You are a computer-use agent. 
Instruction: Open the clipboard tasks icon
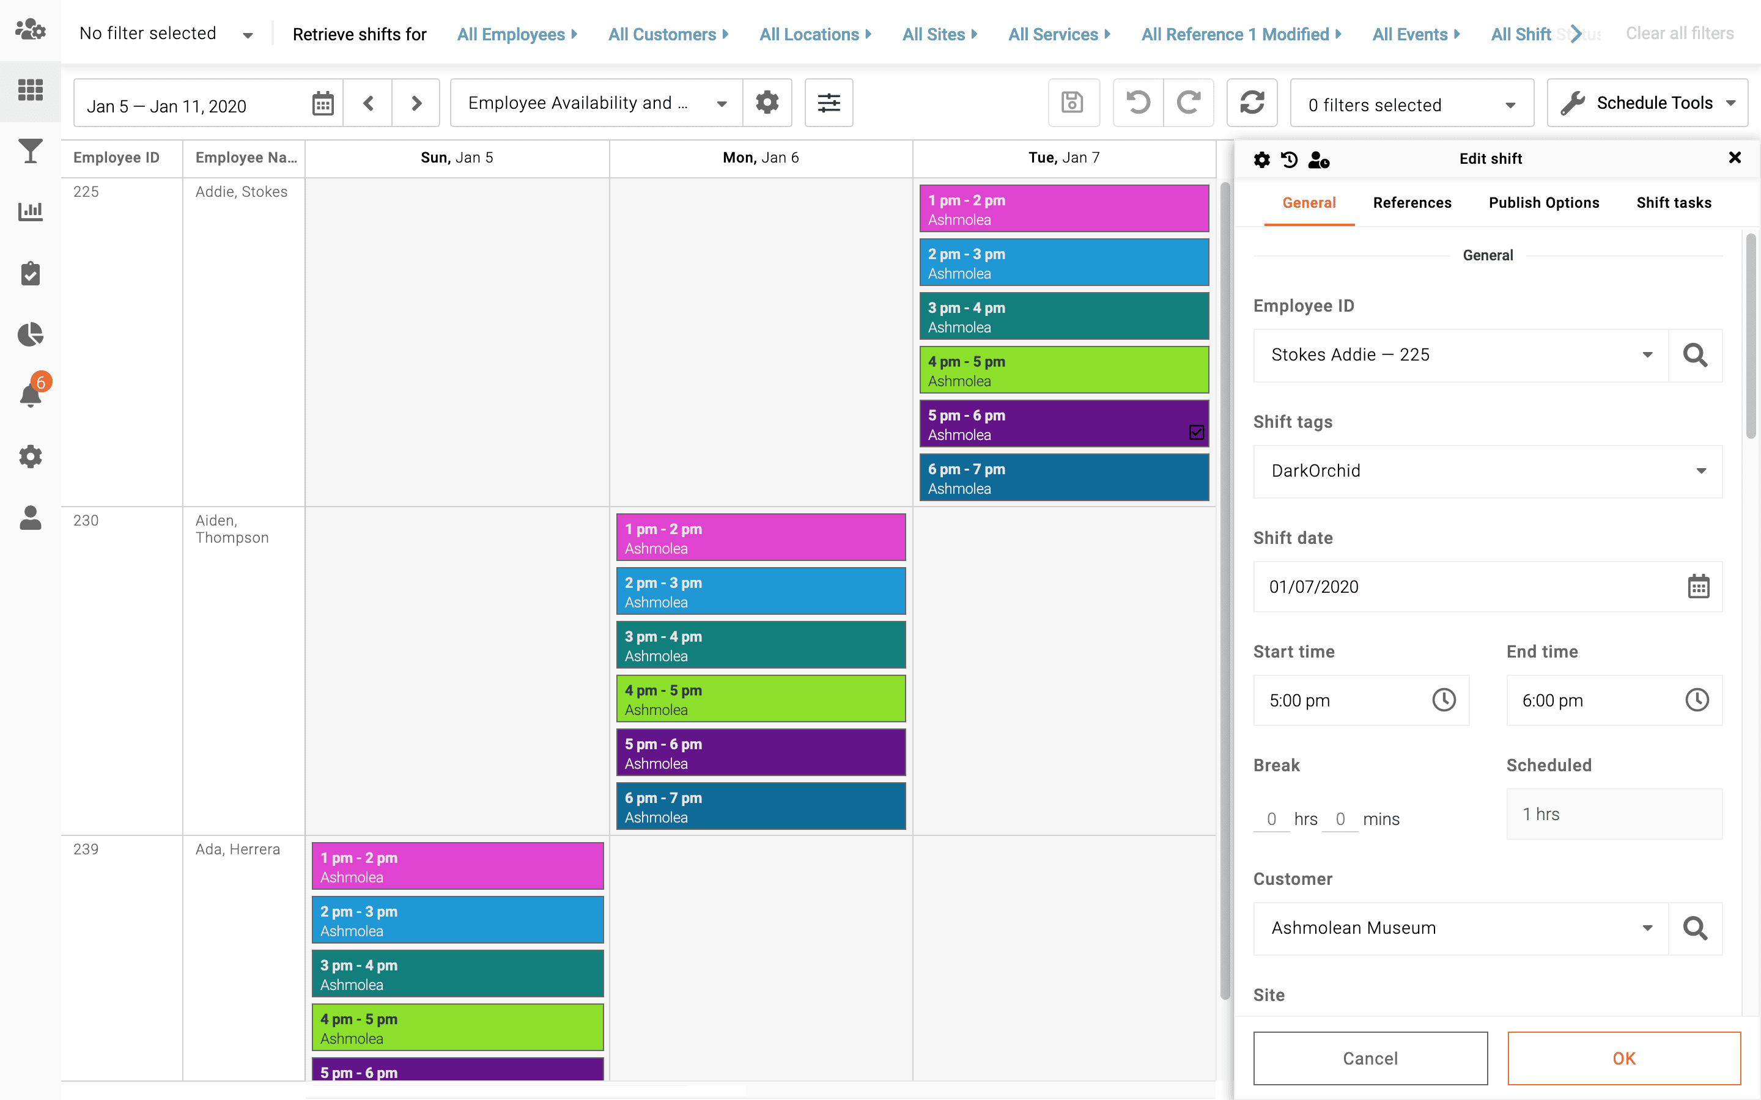pyautogui.click(x=30, y=274)
